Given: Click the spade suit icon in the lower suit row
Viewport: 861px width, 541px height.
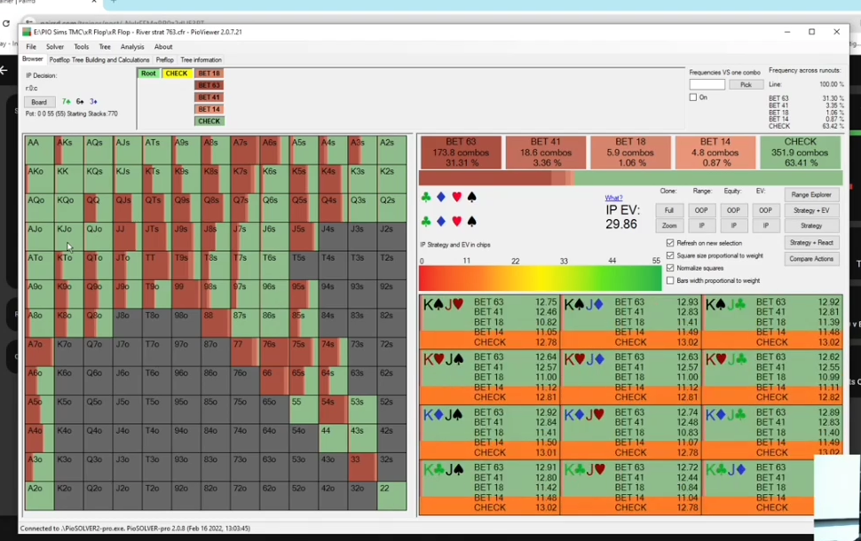Looking at the screenshot, I should point(471,221).
